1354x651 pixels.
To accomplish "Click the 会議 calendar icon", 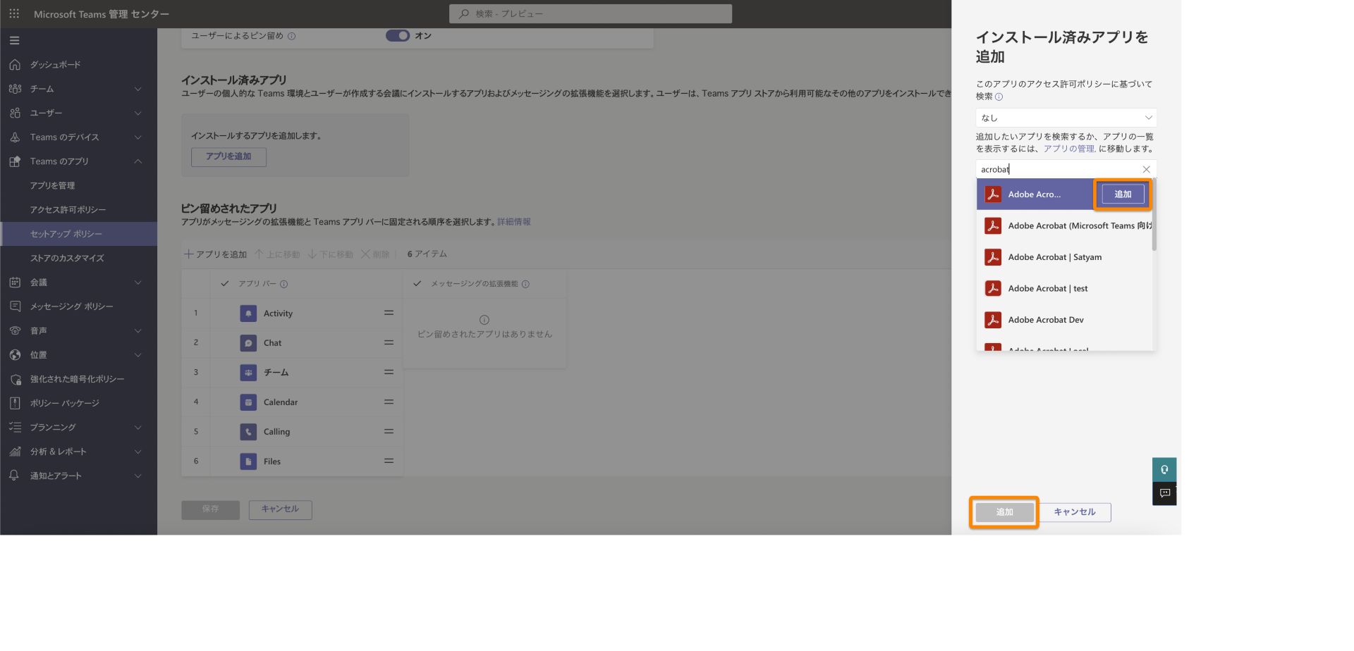I will coord(15,283).
